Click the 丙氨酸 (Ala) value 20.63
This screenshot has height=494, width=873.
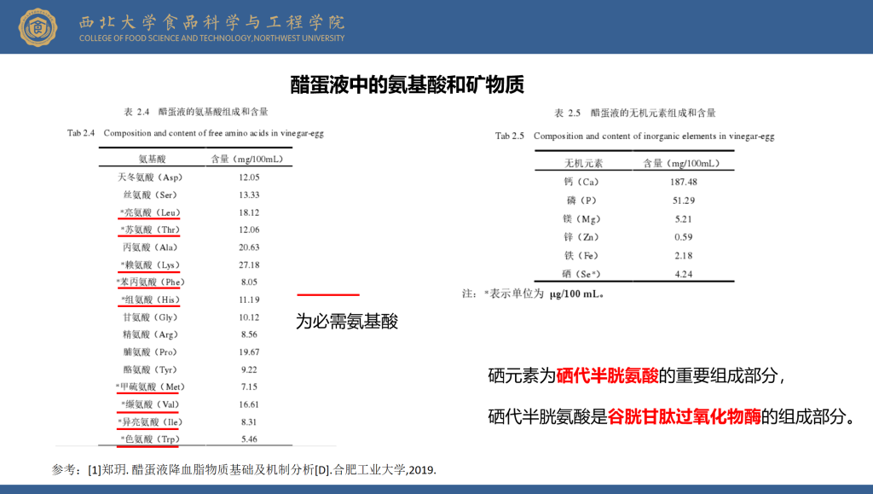point(249,247)
